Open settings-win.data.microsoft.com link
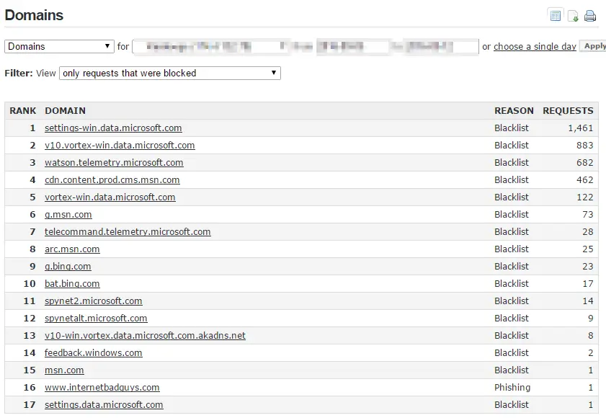This screenshot has height=418, width=606. click(x=113, y=128)
